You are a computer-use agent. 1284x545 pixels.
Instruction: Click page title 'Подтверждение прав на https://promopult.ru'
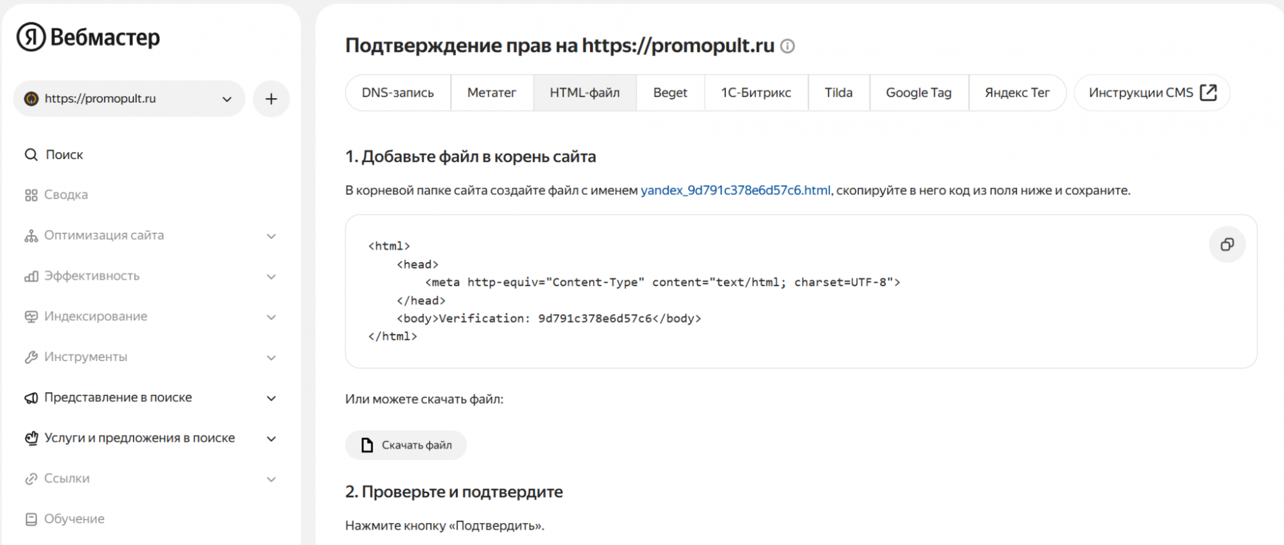click(x=560, y=46)
